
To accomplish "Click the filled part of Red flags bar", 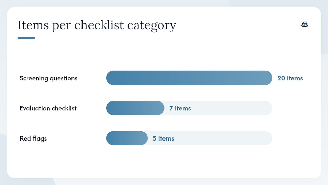I will point(127,138).
